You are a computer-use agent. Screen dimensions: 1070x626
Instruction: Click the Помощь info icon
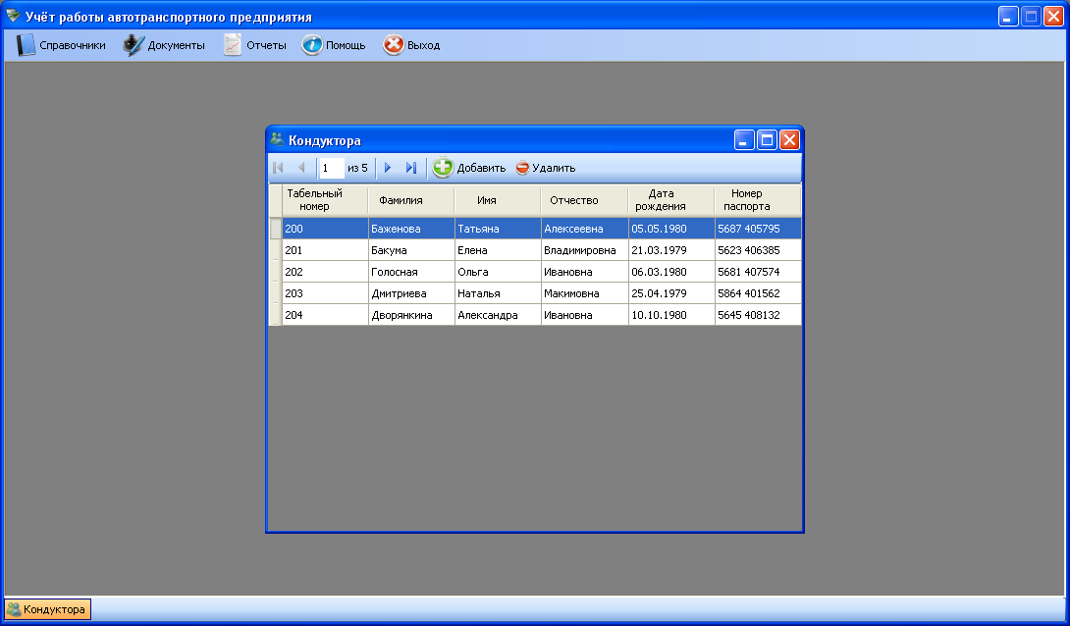(312, 45)
